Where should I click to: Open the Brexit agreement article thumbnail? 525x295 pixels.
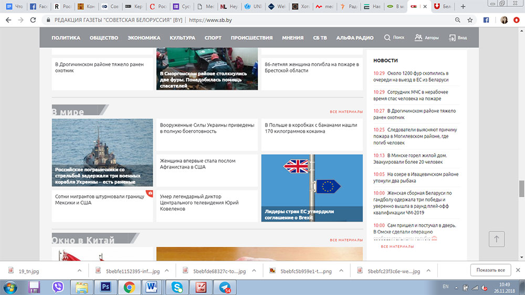(x=312, y=187)
